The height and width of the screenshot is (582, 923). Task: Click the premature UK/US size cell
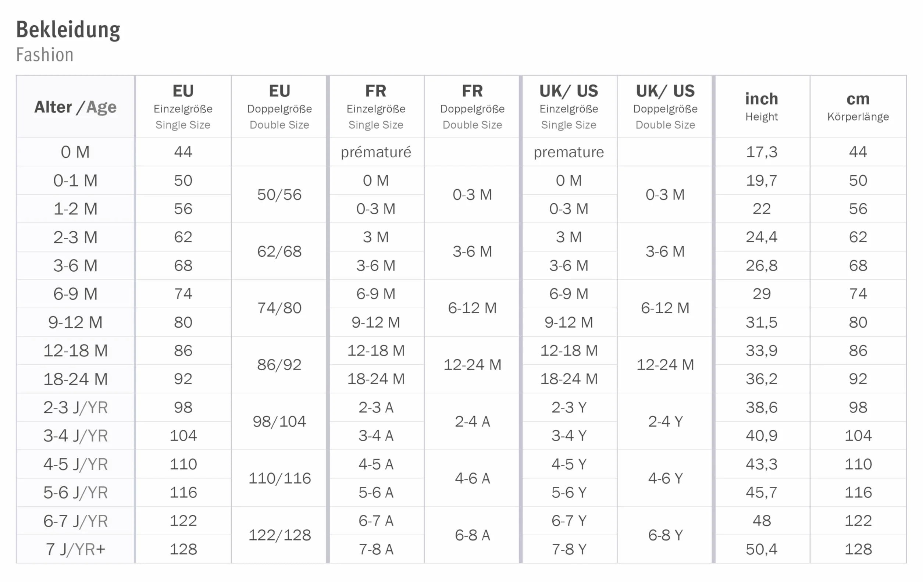569,152
